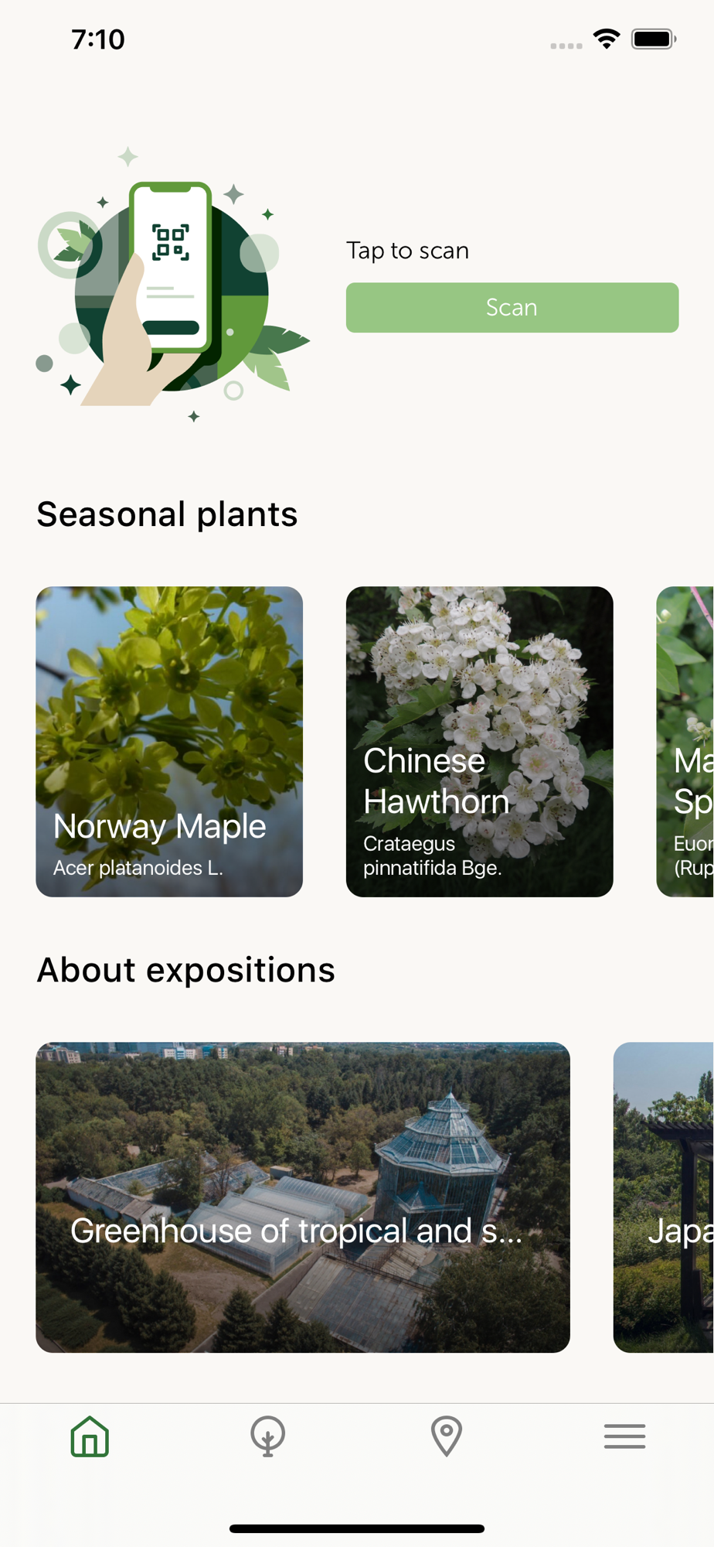The width and height of the screenshot is (714, 1547).
Task: Switch to the tree plants tab
Action: (268, 1436)
